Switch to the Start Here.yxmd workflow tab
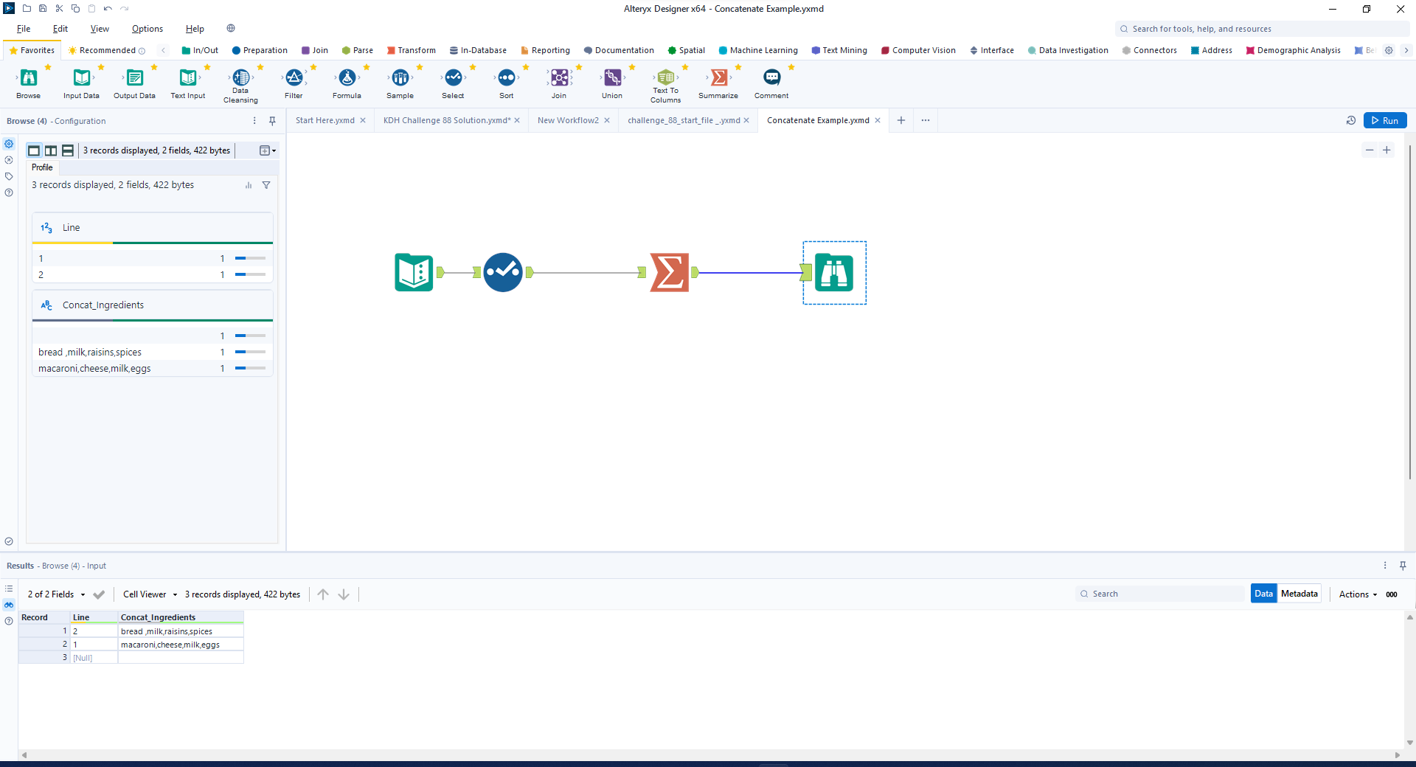Image resolution: width=1416 pixels, height=767 pixels. tap(325, 120)
